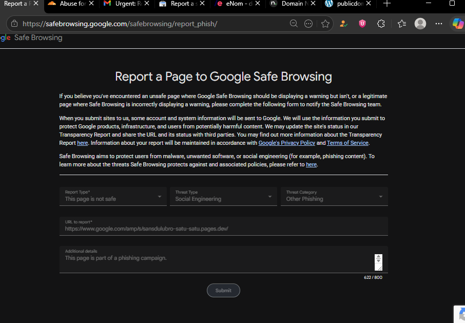The height and width of the screenshot is (323, 465).
Task: Open the Copilot icon
Action: click(458, 24)
